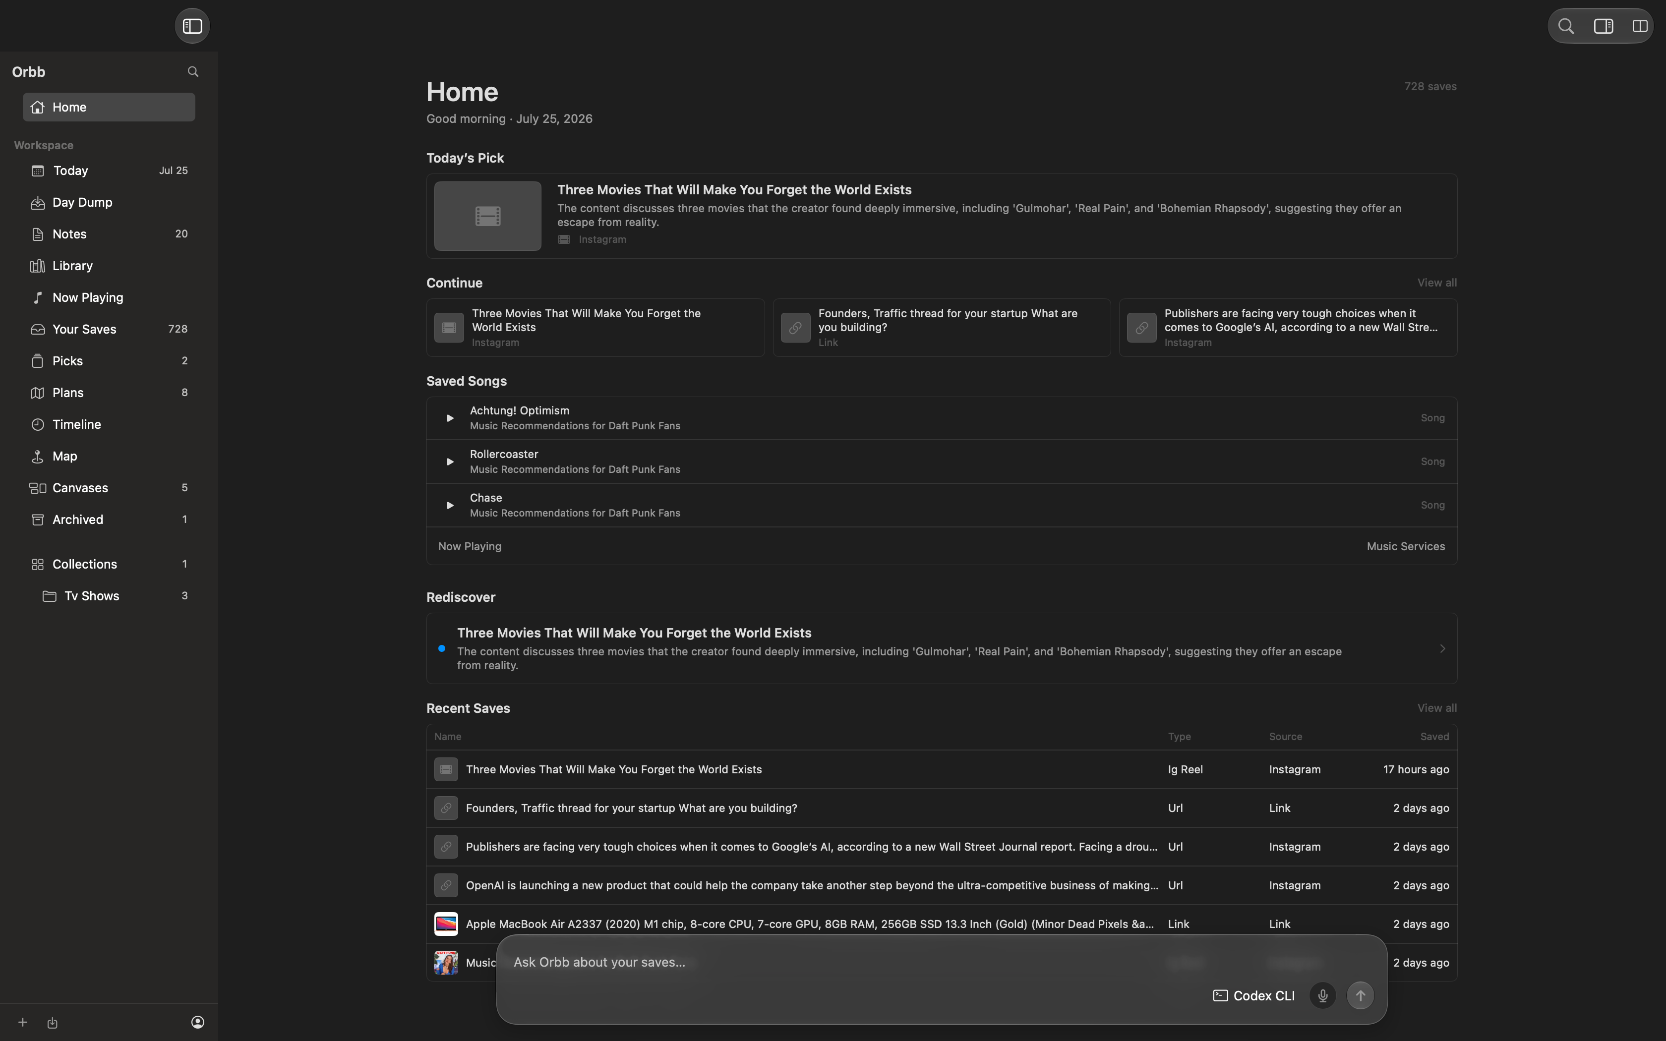Open the Rediscover Three Movies title
Screen dimensions: 1666x1041
[634, 633]
